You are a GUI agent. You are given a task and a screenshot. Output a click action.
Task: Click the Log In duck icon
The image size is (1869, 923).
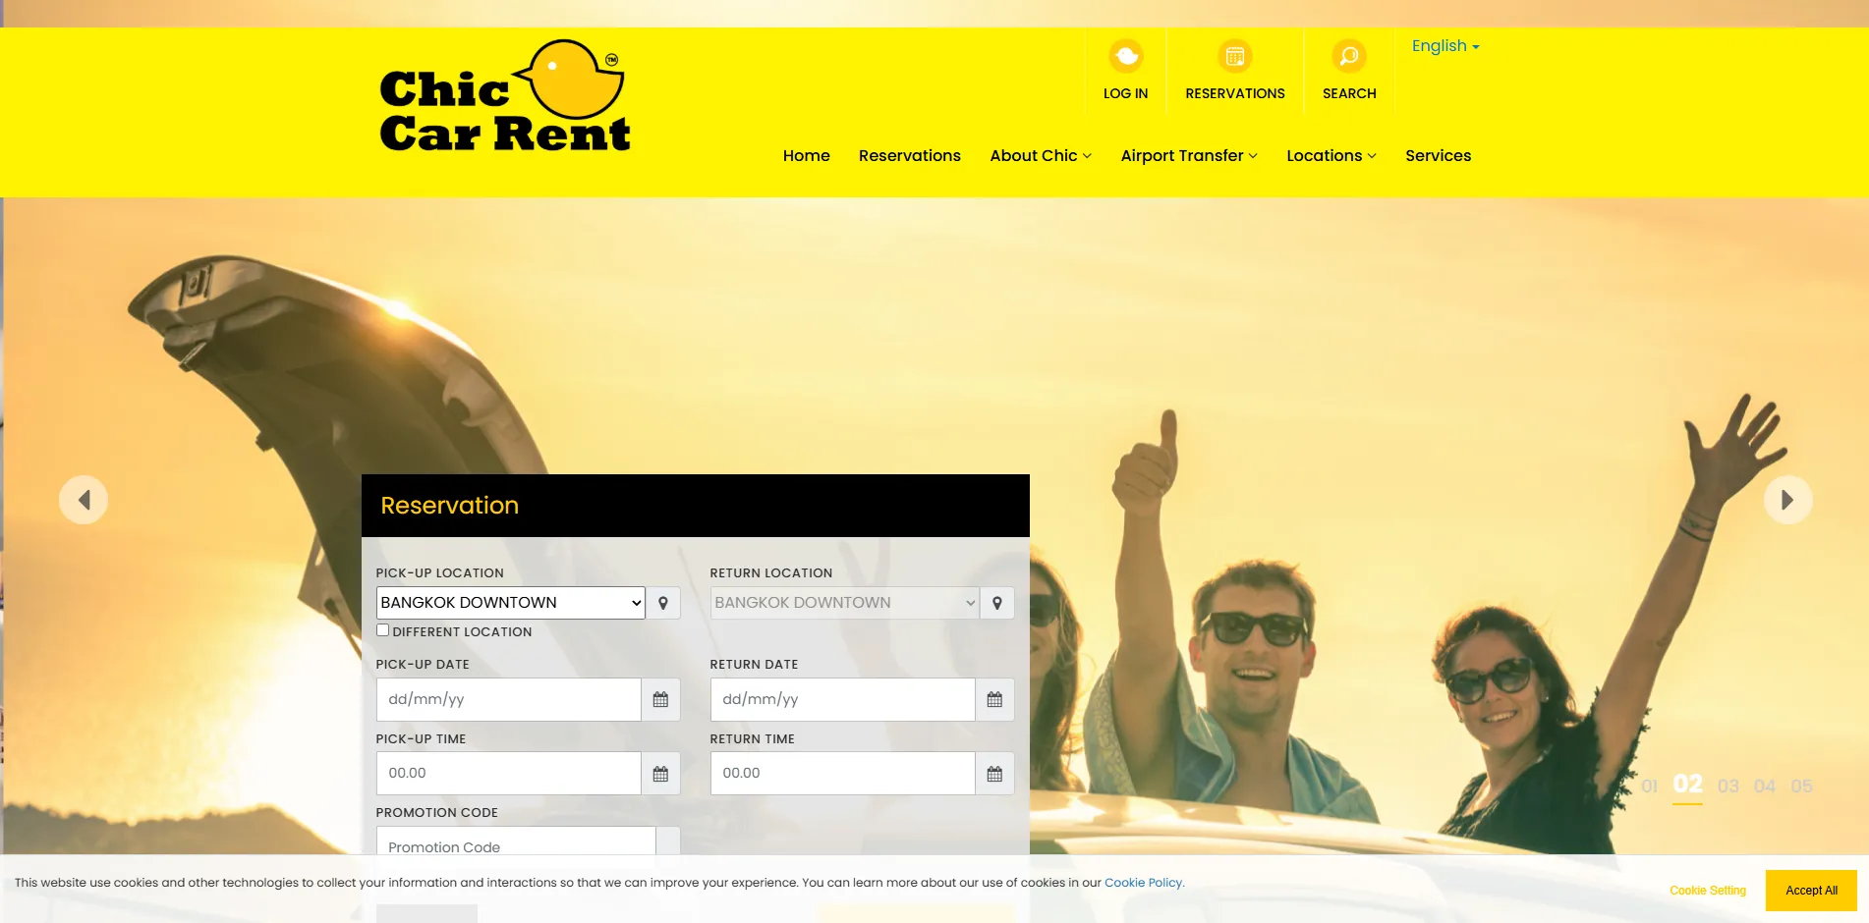pos(1126,56)
